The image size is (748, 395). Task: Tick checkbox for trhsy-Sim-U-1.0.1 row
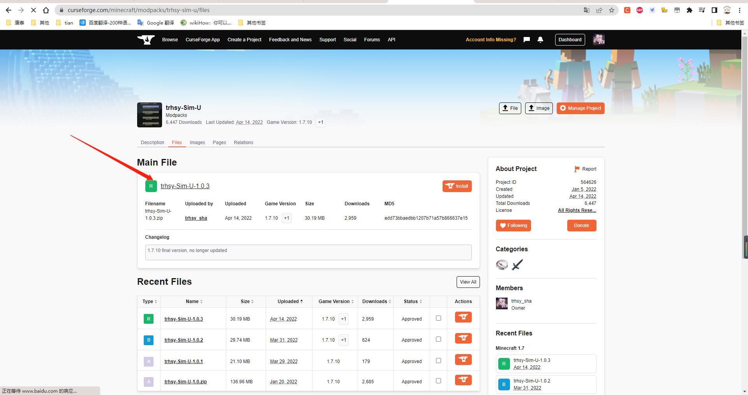(x=438, y=361)
